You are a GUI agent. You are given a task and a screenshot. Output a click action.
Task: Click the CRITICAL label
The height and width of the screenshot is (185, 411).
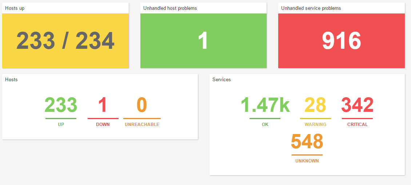point(357,125)
